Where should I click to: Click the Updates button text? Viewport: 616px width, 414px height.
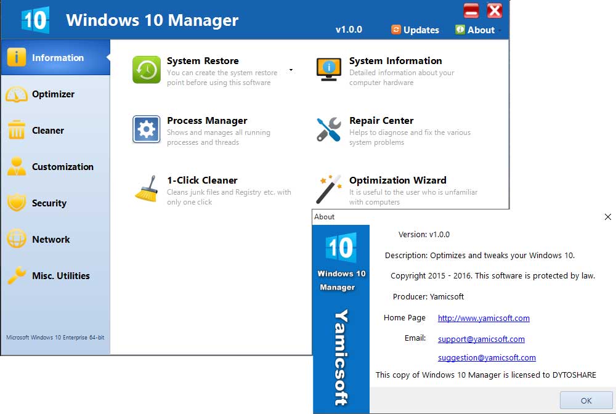click(x=421, y=30)
